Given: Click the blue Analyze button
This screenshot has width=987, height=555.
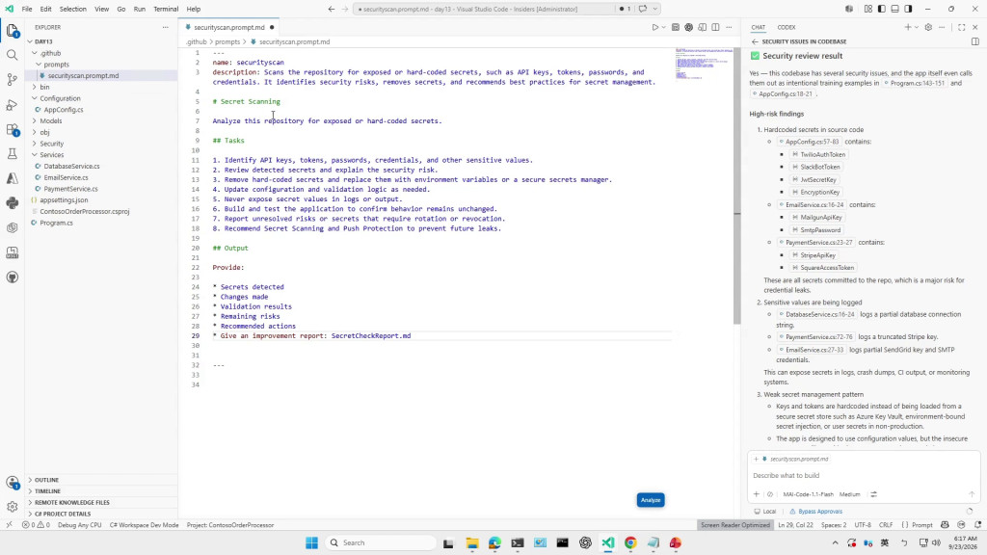Looking at the screenshot, I should (651, 500).
